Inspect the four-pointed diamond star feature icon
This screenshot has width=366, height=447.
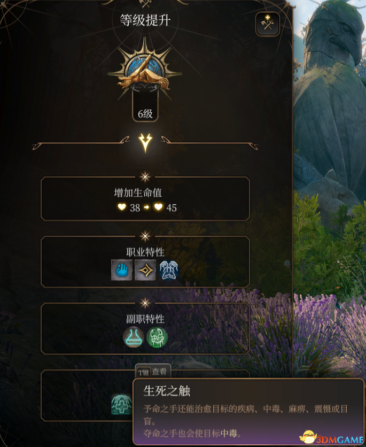(145, 269)
